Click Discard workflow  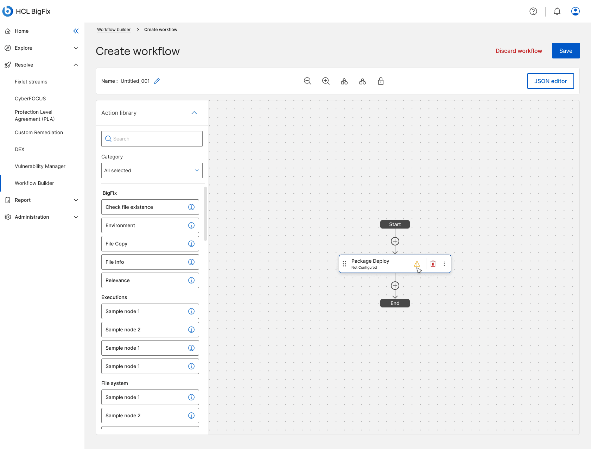[519, 51]
